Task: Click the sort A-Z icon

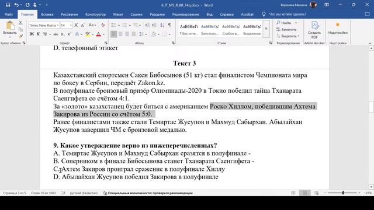Action: [x=162, y=25]
